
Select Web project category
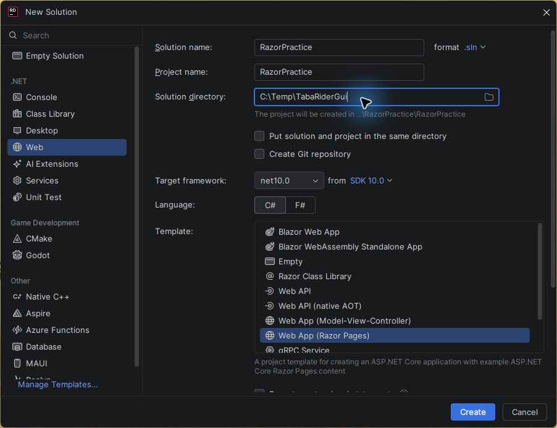pos(67,147)
